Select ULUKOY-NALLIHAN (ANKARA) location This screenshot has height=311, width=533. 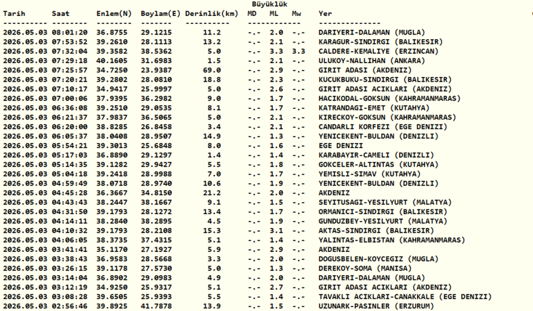pyautogui.click(x=372, y=60)
